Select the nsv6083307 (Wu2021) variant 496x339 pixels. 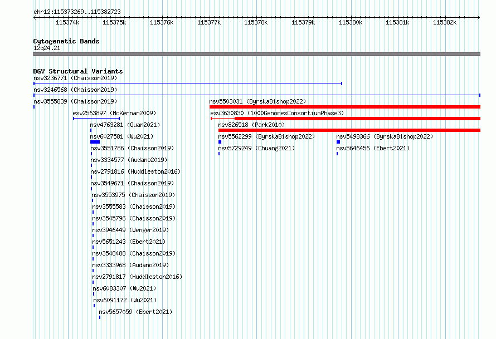coord(124,288)
